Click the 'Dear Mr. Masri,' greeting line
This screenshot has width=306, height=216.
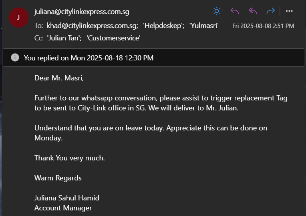59,78
